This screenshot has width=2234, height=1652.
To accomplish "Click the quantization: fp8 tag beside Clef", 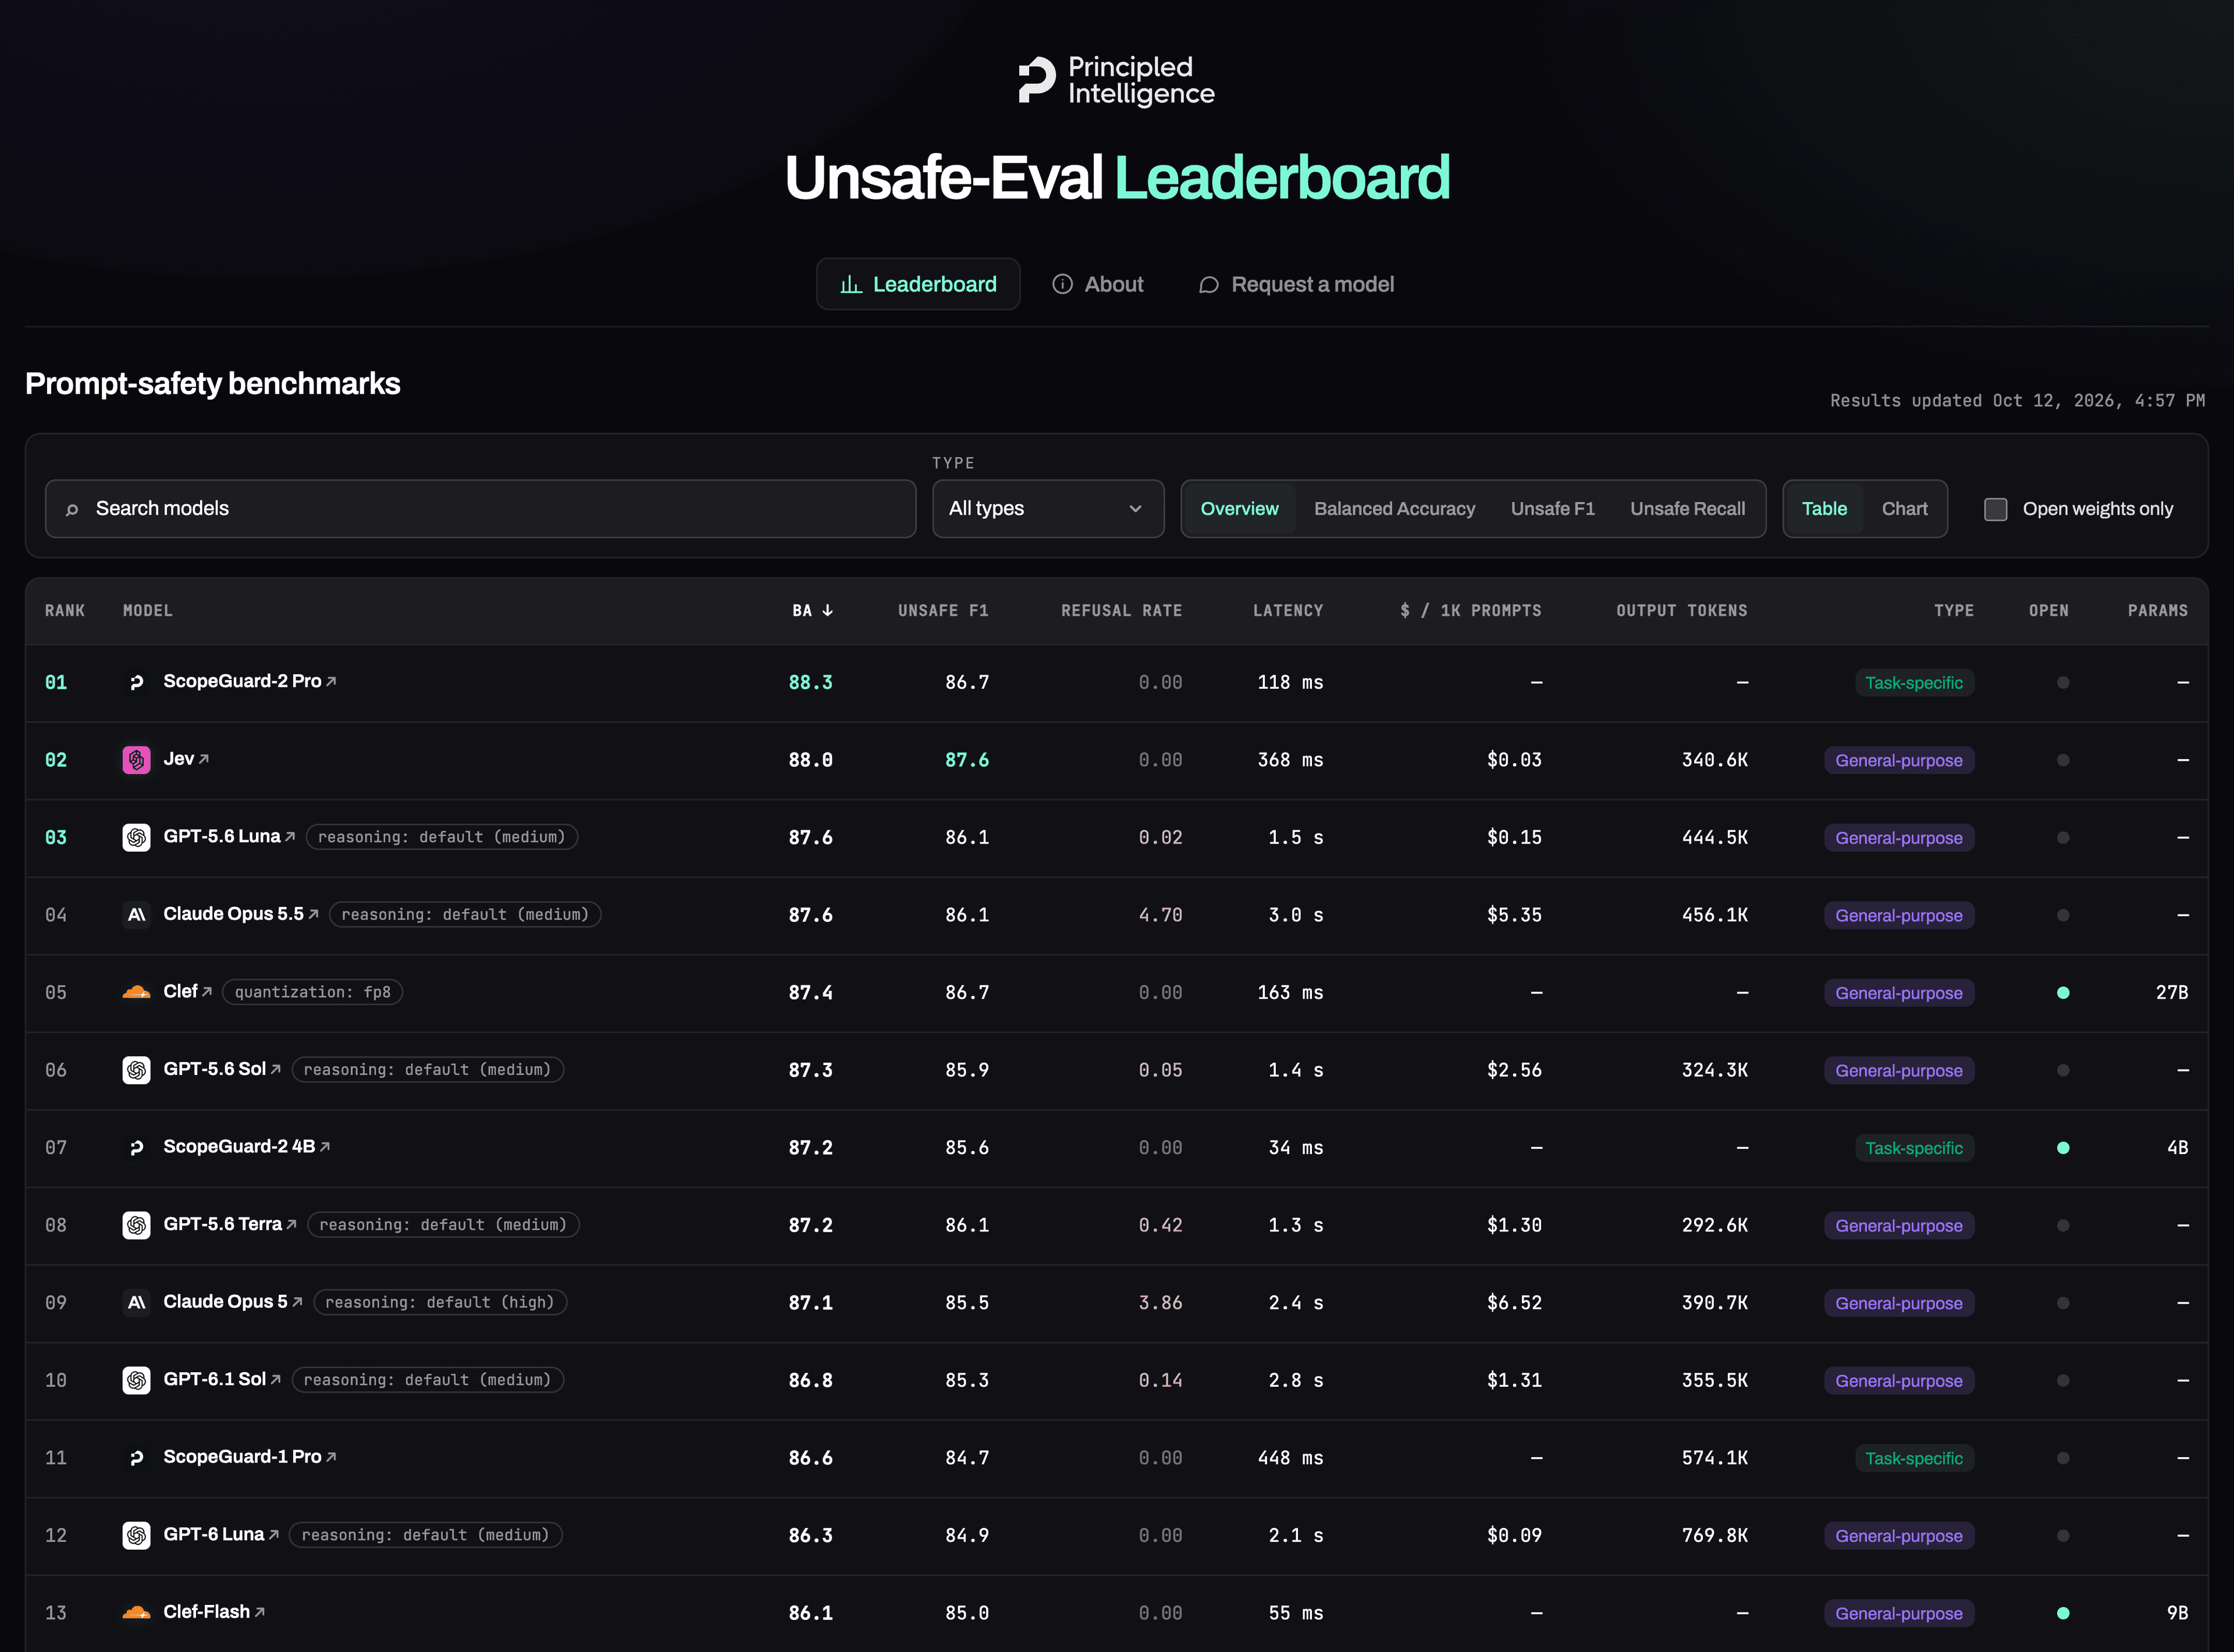I will click(x=312, y=991).
